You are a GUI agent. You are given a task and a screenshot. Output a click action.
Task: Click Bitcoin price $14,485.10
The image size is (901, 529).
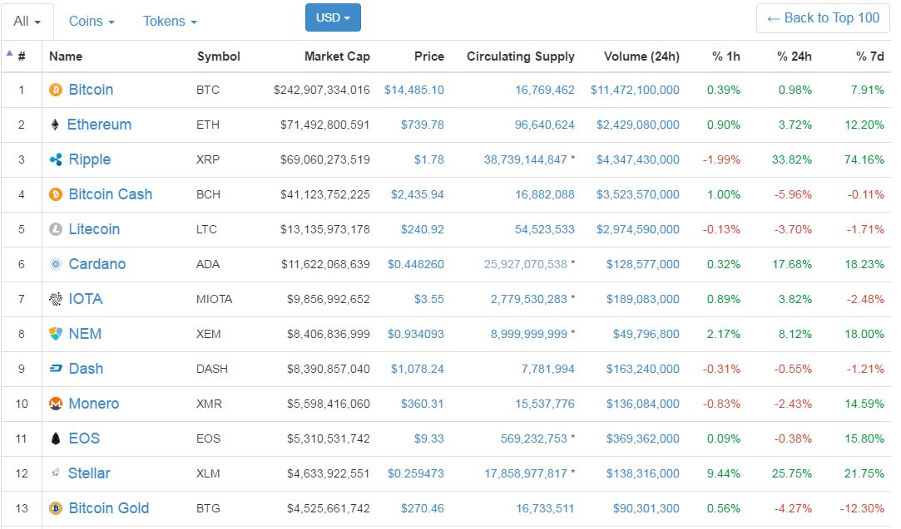pyautogui.click(x=413, y=90)
